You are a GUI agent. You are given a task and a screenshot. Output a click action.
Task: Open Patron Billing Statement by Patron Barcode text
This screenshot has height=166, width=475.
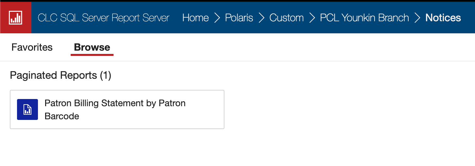115,109
